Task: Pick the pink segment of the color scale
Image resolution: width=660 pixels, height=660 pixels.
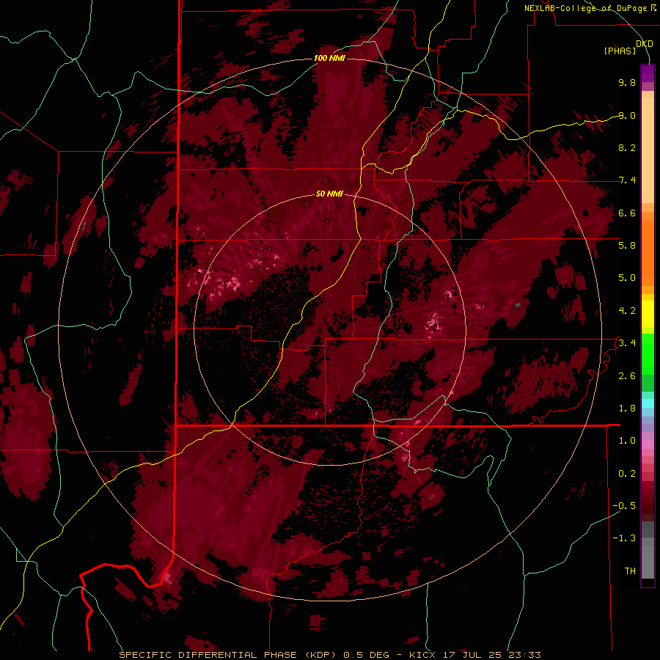Action: click(648, 444)
